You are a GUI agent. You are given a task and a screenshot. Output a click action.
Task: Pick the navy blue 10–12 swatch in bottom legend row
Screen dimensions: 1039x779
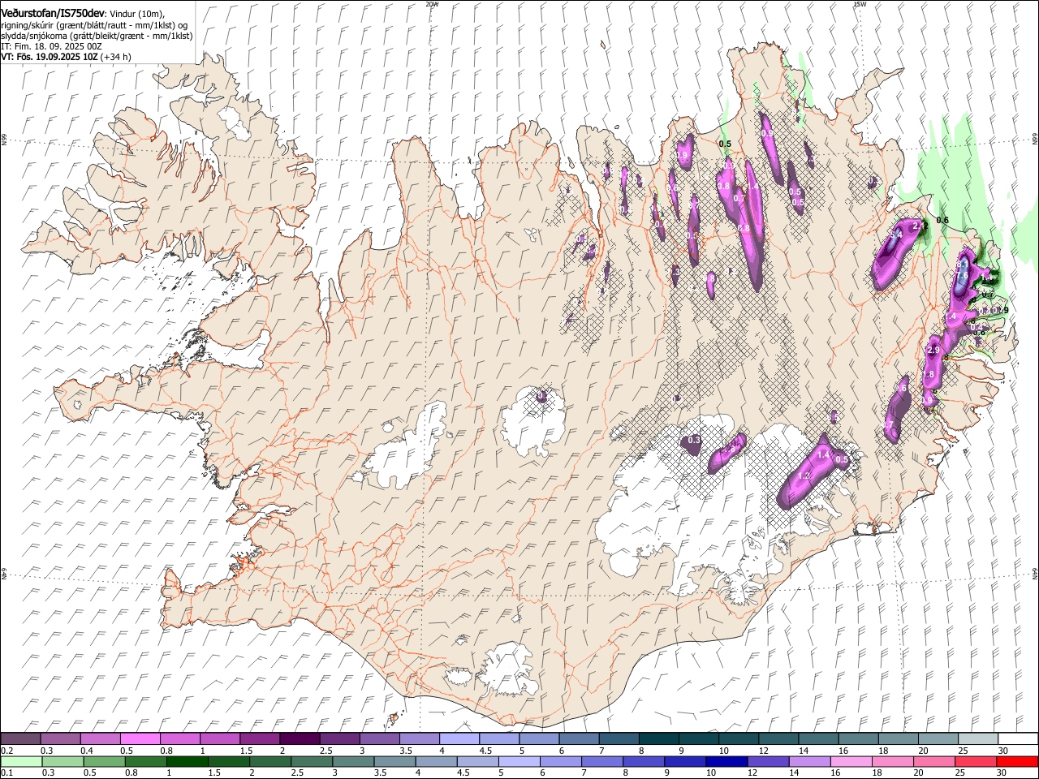coord(726,761)
